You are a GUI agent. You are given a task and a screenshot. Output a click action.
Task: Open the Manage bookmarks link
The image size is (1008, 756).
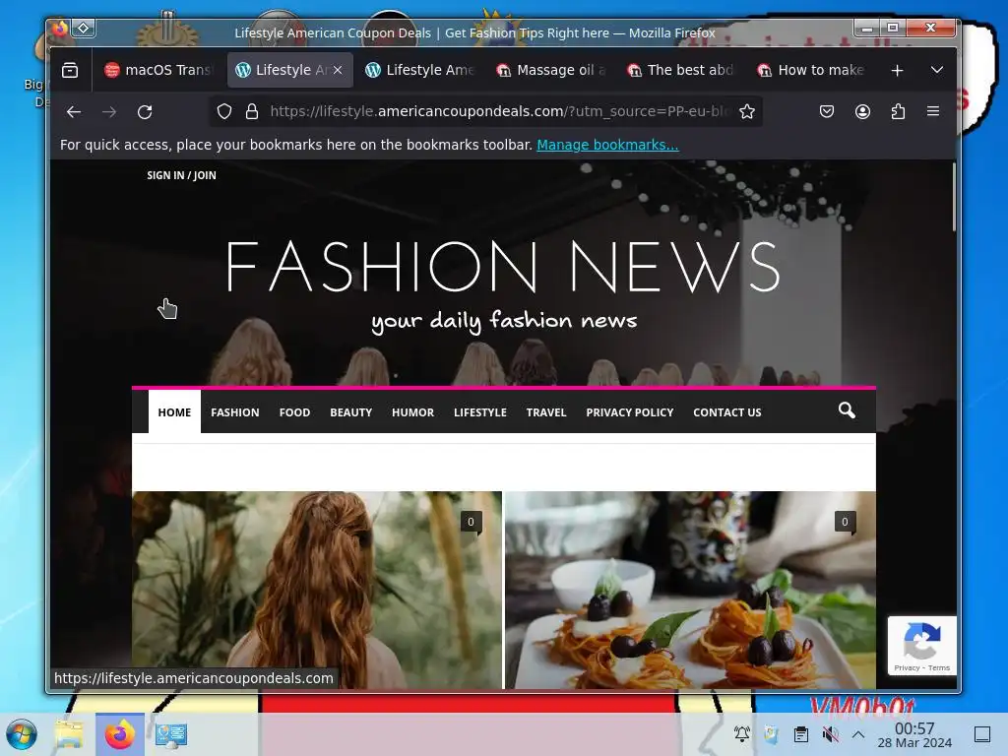pos(607,145)
